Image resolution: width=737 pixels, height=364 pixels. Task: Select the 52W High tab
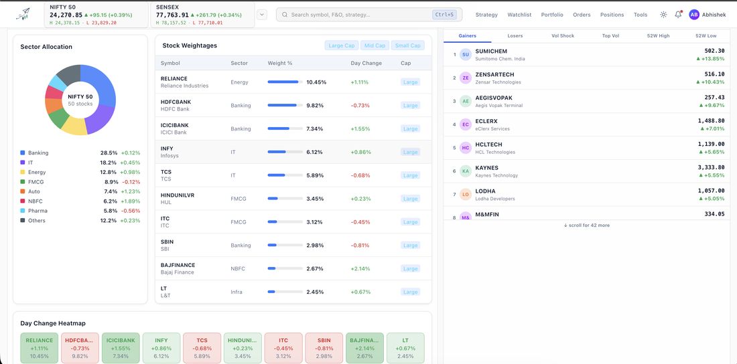pos(658,35)
